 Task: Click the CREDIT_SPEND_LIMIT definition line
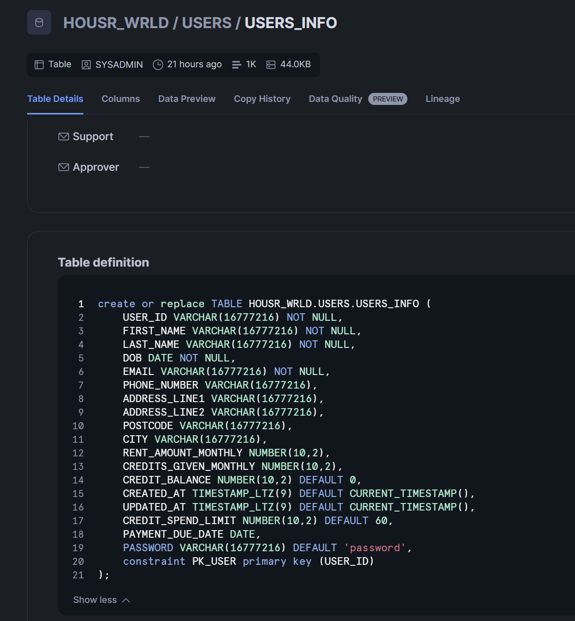pyautogui.click(x=258, y=521)
